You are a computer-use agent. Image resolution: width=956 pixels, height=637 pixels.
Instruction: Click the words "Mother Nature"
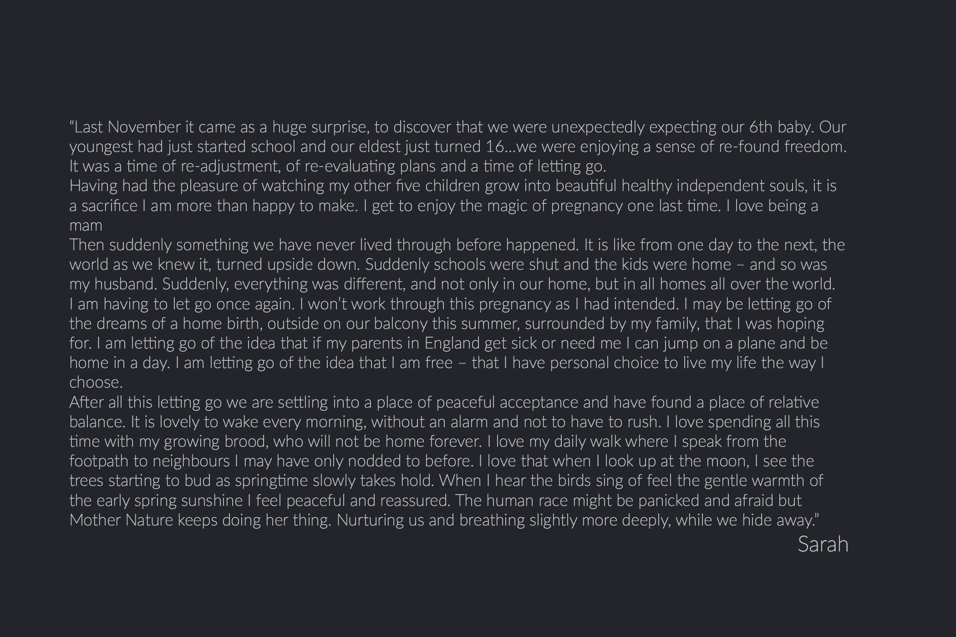[121, 520]
